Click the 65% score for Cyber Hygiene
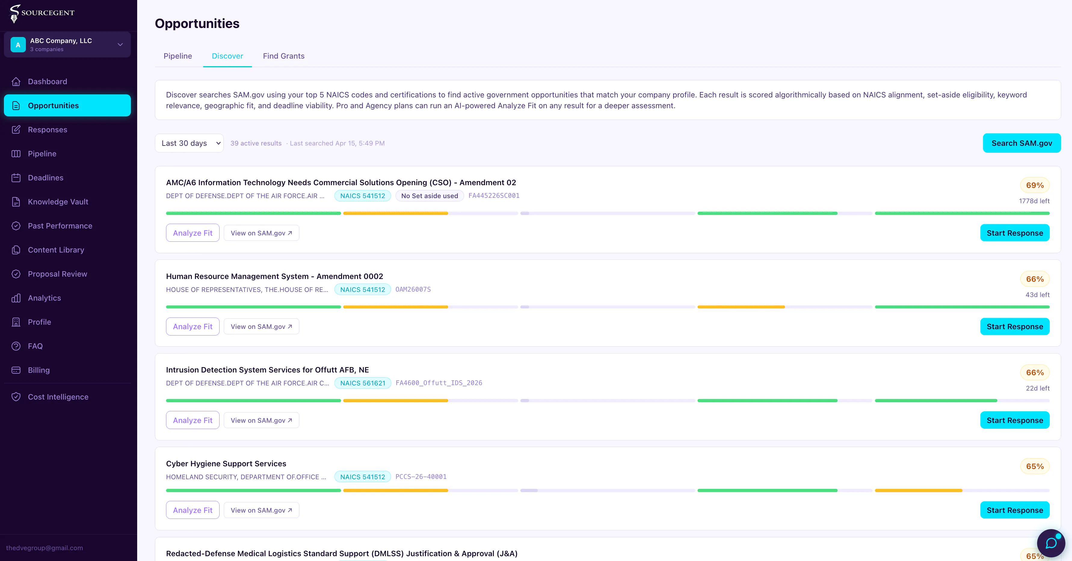Viewport: 1072px width, 561px height. [x=1034, y=466]
